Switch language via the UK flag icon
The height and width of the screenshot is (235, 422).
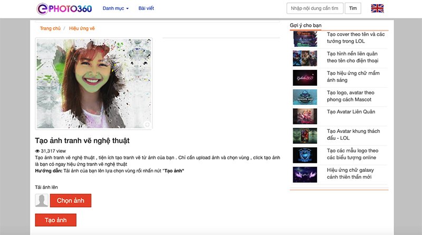coord(378,8)
